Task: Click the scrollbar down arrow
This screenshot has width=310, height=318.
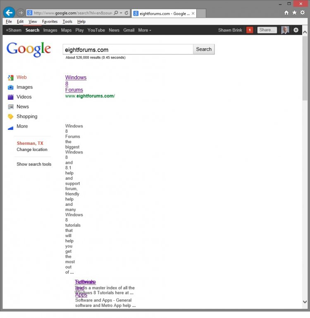Action: tap(305, 302)
